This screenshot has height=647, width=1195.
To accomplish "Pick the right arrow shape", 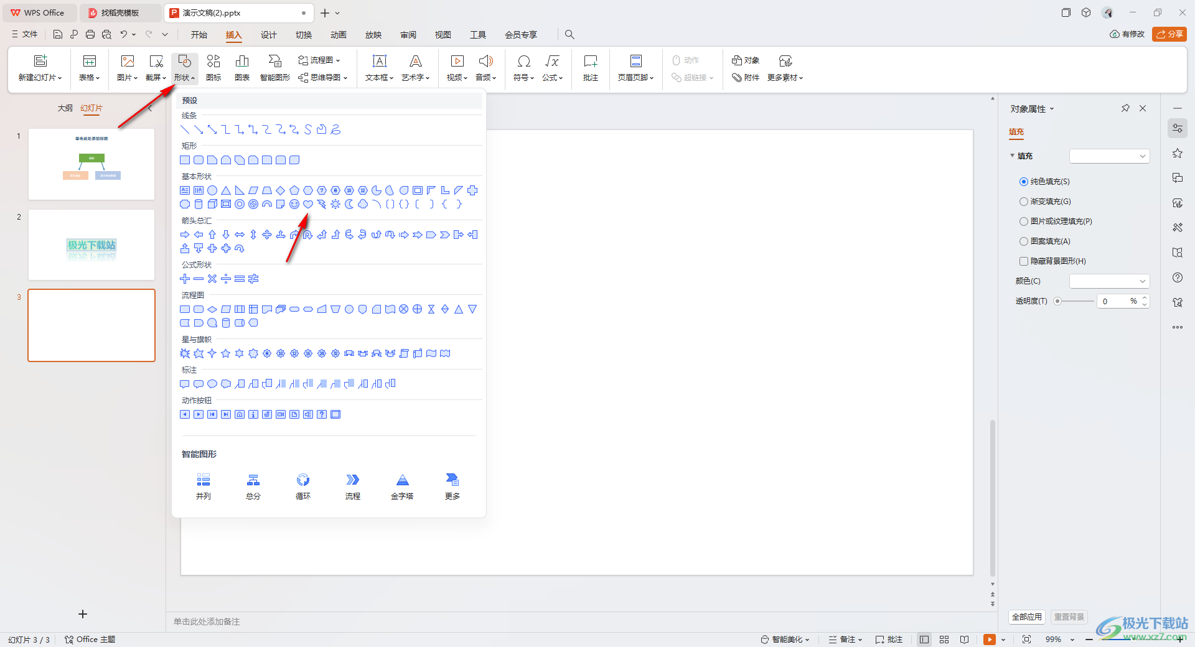I will [185, 235].
